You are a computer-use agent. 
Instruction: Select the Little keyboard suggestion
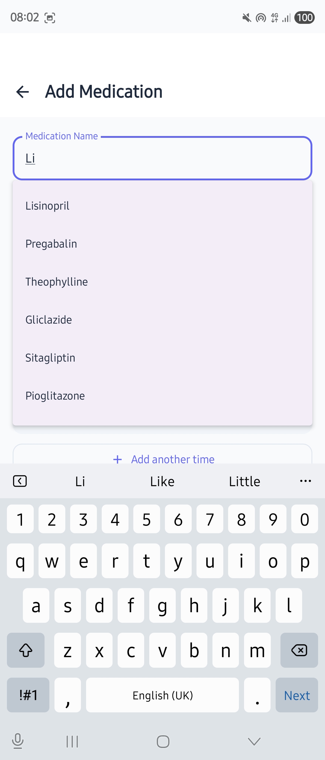(244, 481)
